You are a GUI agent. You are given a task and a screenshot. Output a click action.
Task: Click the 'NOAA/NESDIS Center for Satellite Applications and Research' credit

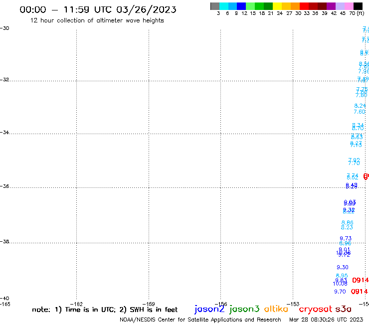(x=200, y=320)
